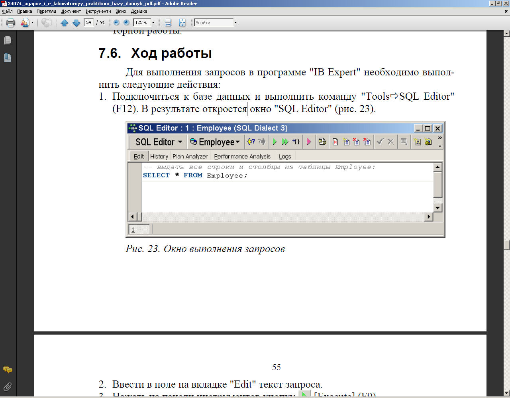Zoom in with the plus button

(x=126, y=23)
